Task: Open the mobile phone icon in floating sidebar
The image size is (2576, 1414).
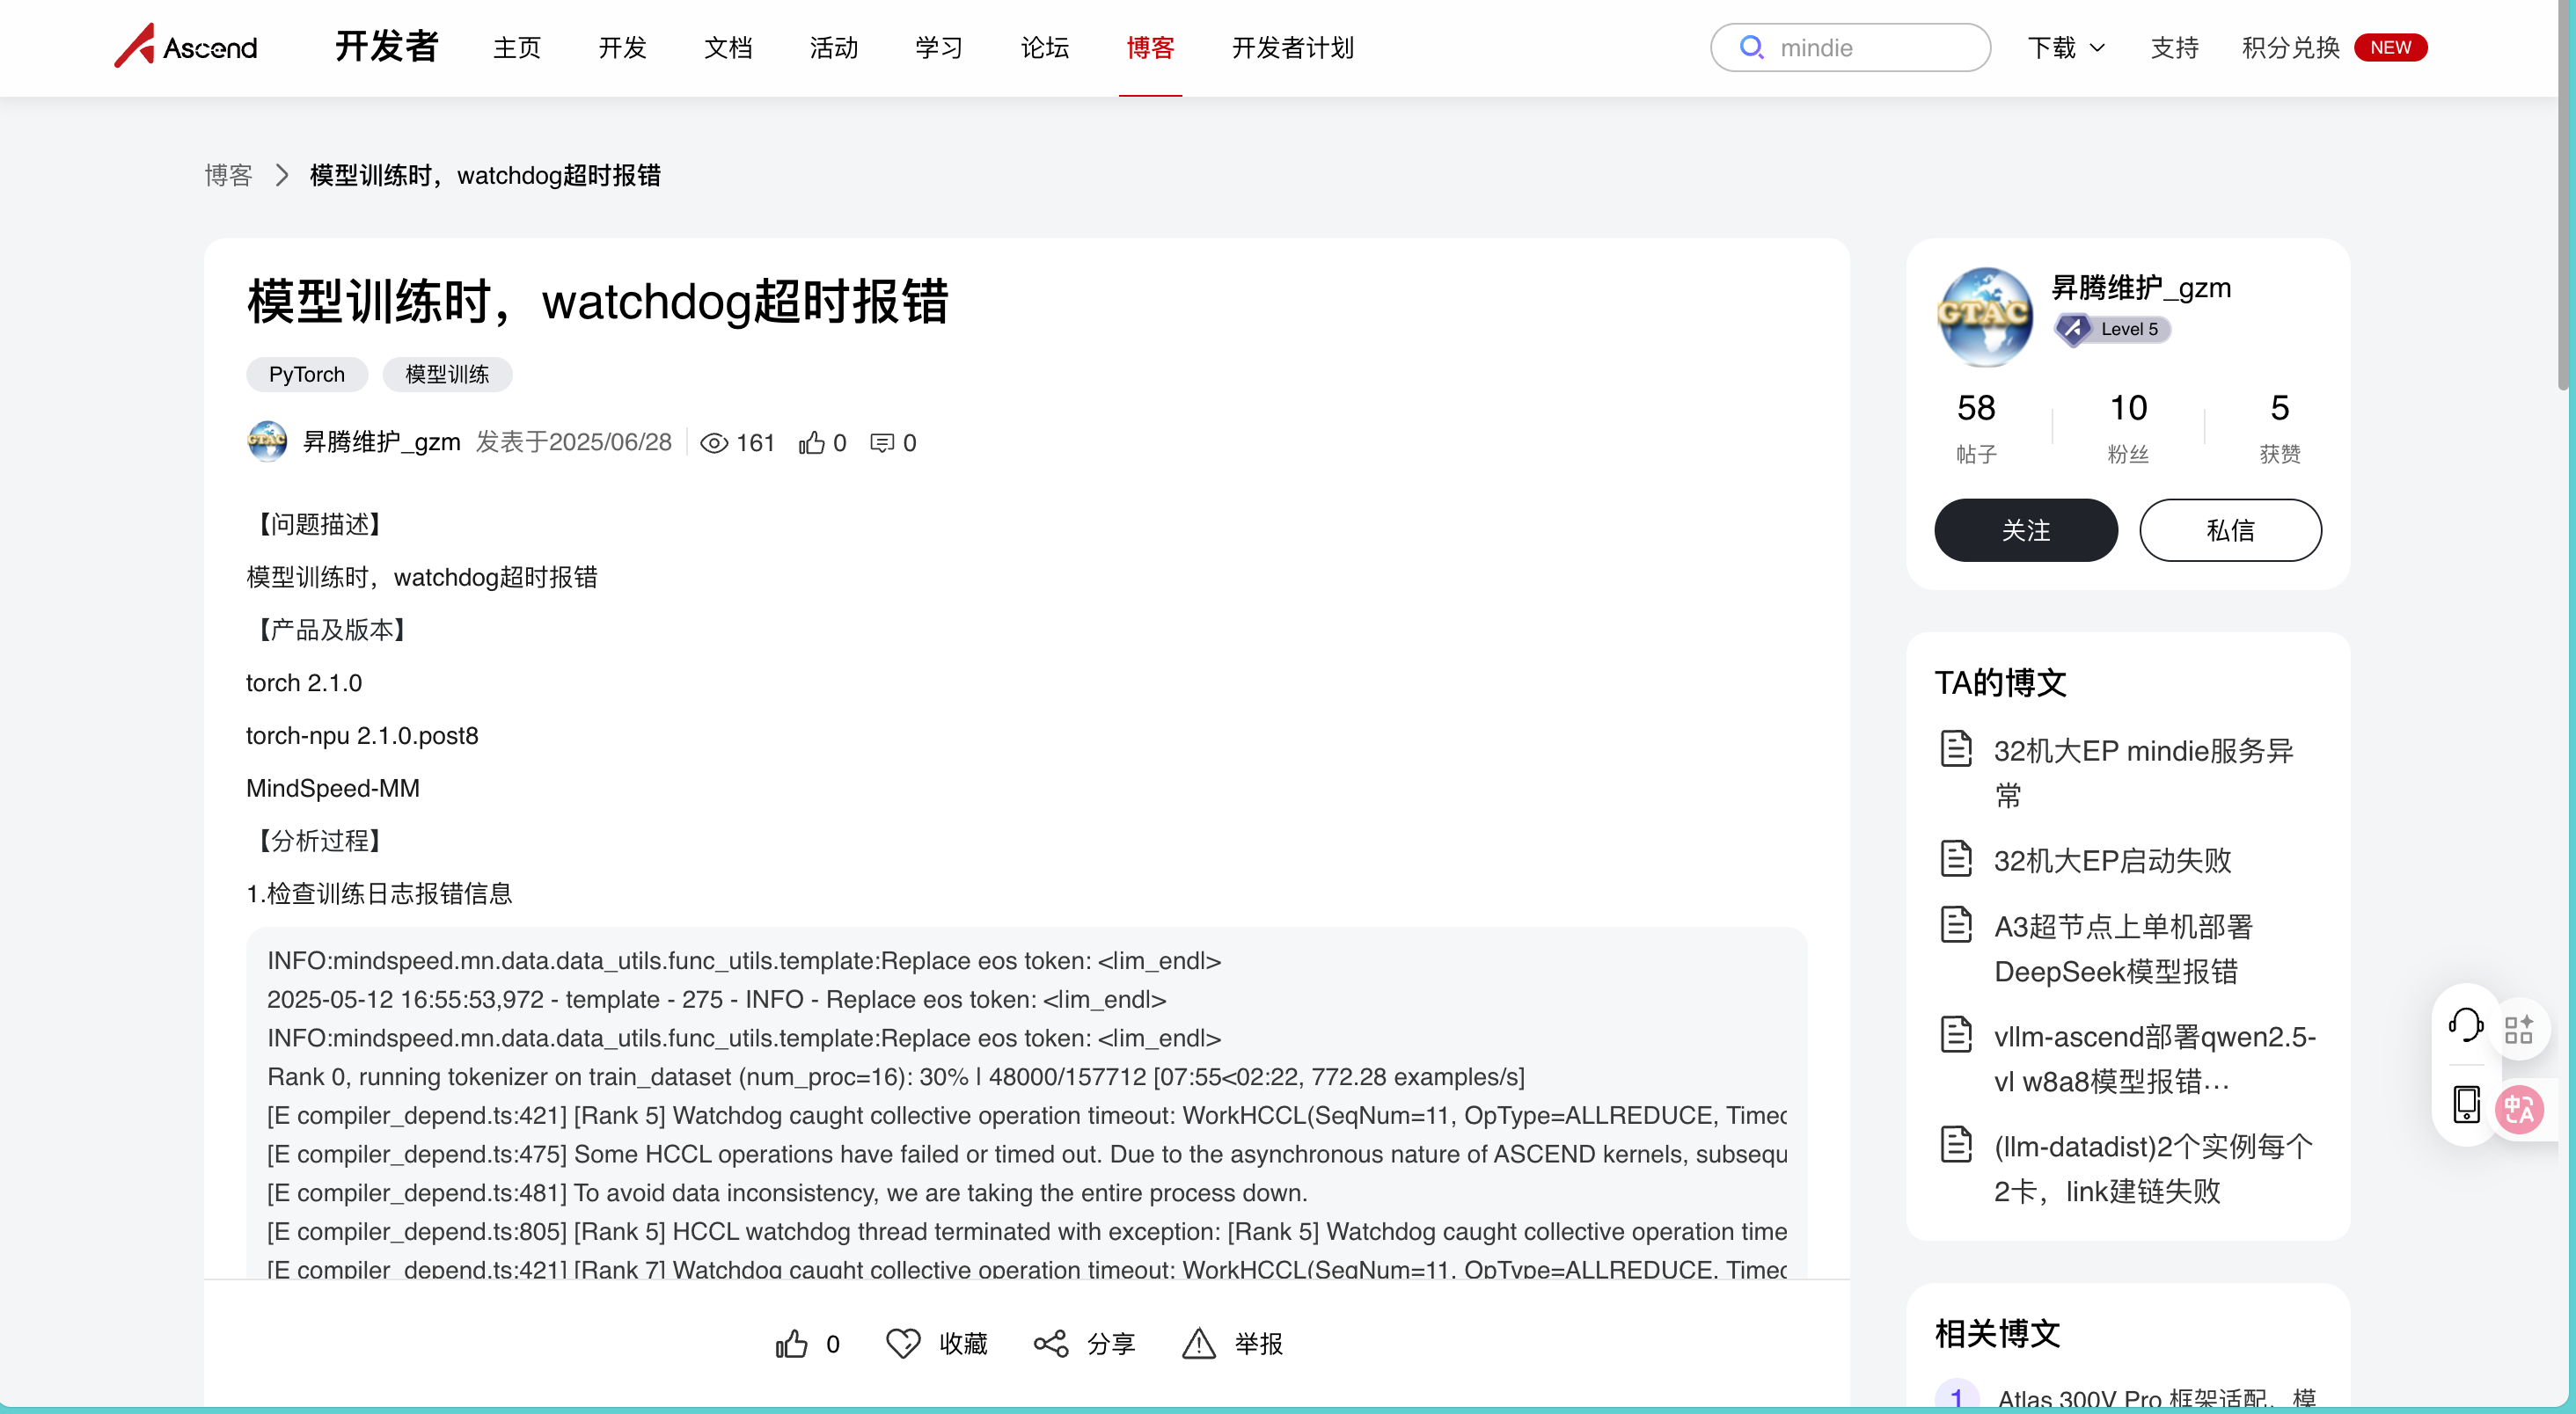Action: click(2466, 1104)
